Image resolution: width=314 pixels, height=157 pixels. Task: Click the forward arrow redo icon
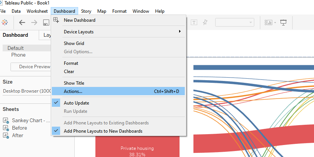tap(34, 22)
